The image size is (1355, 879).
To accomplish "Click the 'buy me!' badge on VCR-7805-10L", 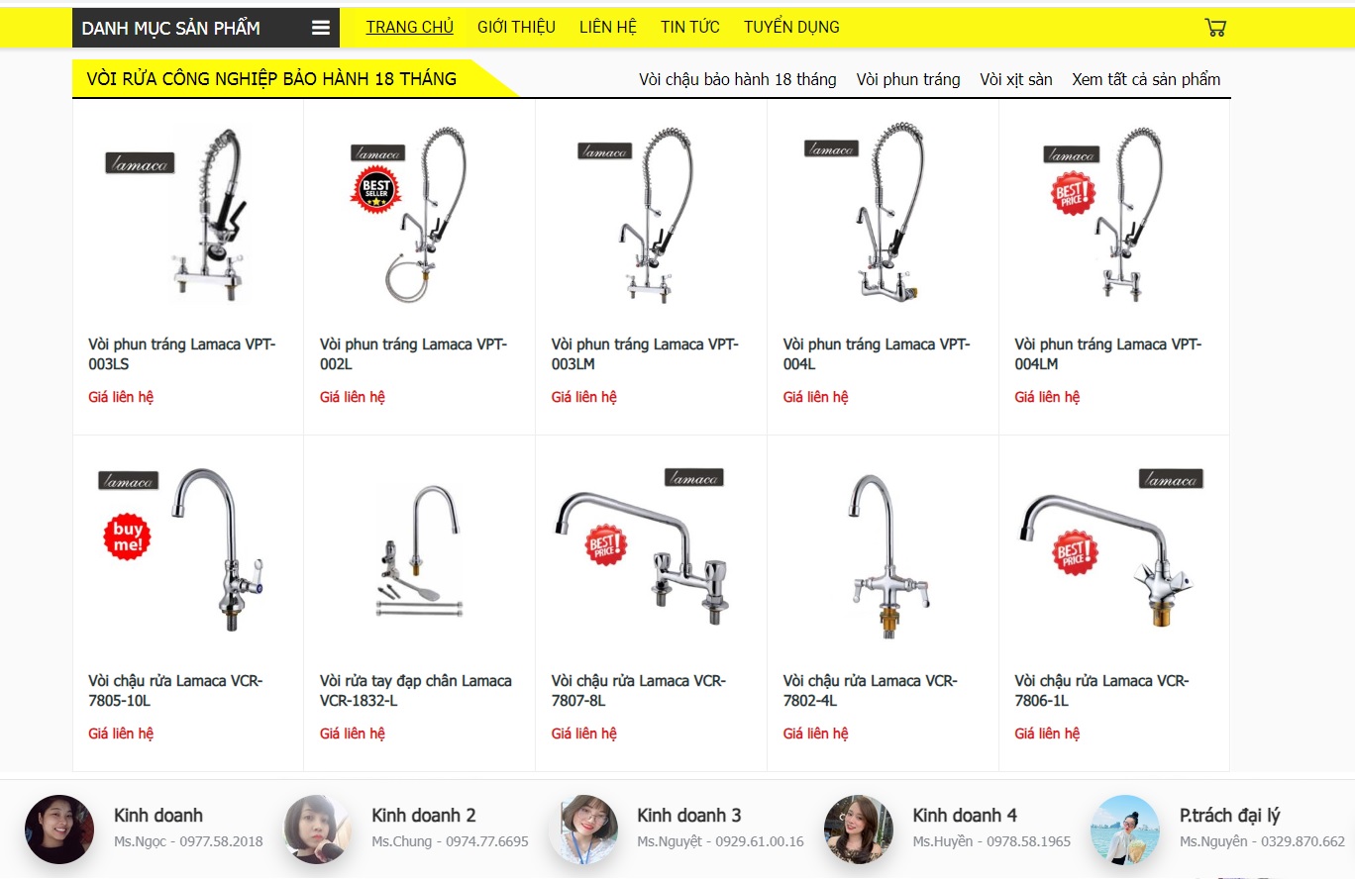I will click(128, 536).
